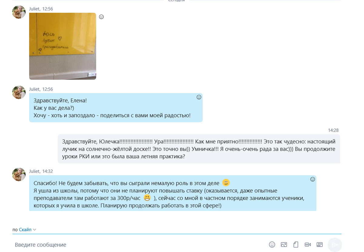This screenshot has height=252, width=364.
Task: React to the yellow board photo with smiley
Action: [101, 17]
